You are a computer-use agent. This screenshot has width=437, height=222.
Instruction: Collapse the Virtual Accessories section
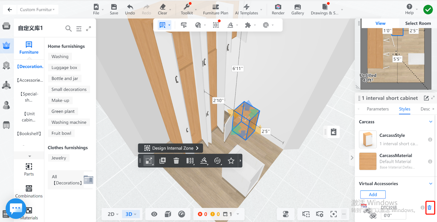click(x=430, y=184)
